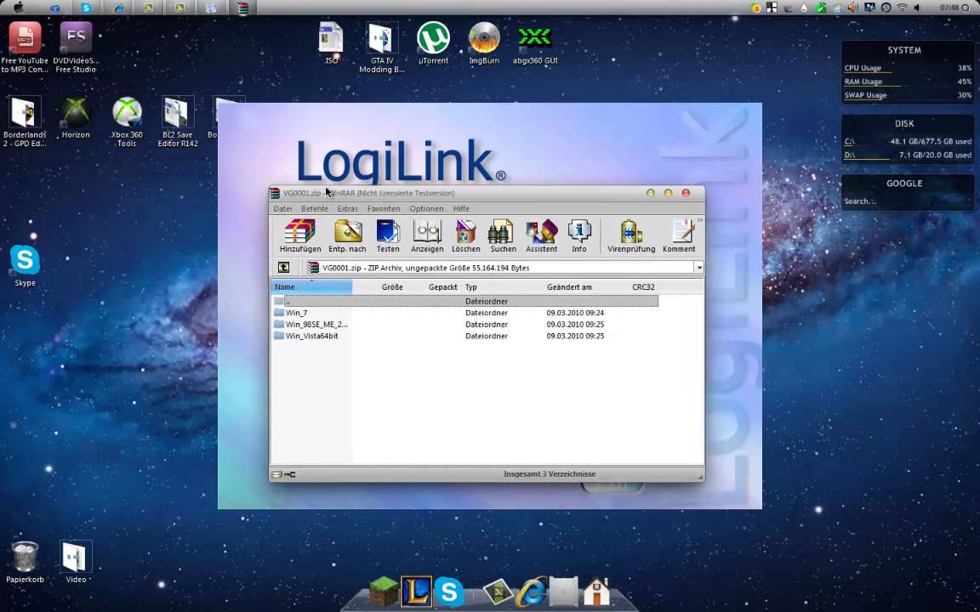
Task: Click the Virenprüfung toolbar icon
Action: click(x=631, y=236)
